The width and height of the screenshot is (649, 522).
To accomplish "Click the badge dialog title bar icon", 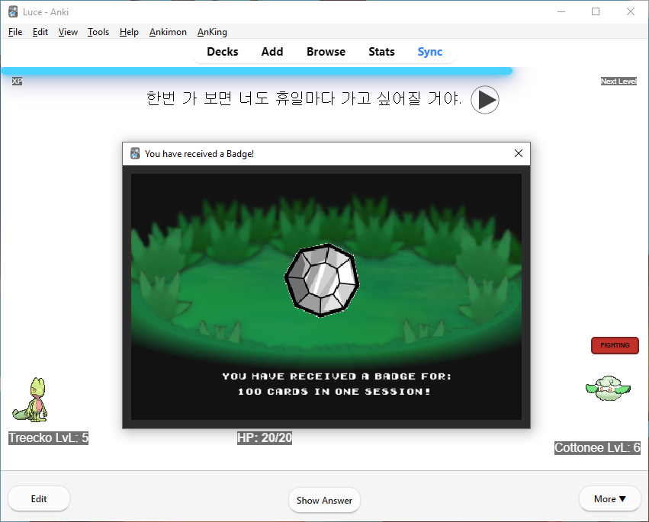I will point(135,153).
